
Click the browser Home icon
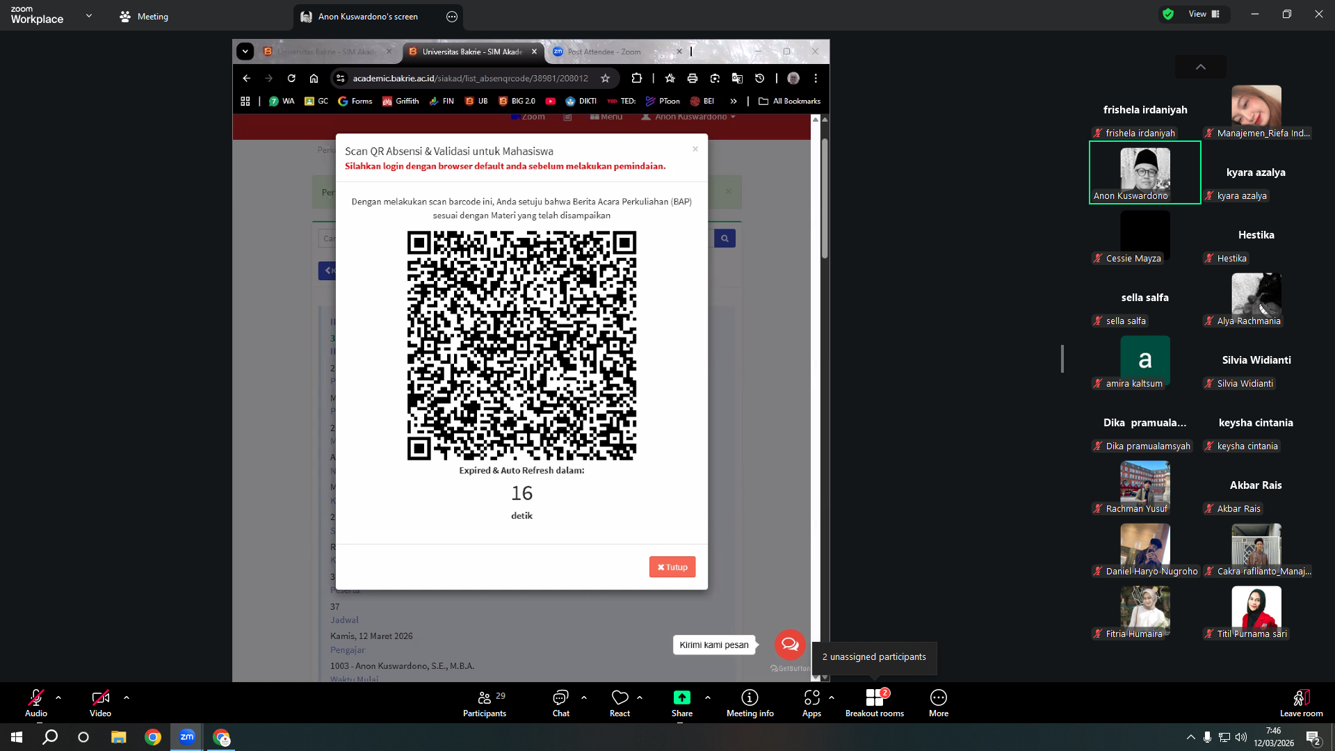coord(314,79)
